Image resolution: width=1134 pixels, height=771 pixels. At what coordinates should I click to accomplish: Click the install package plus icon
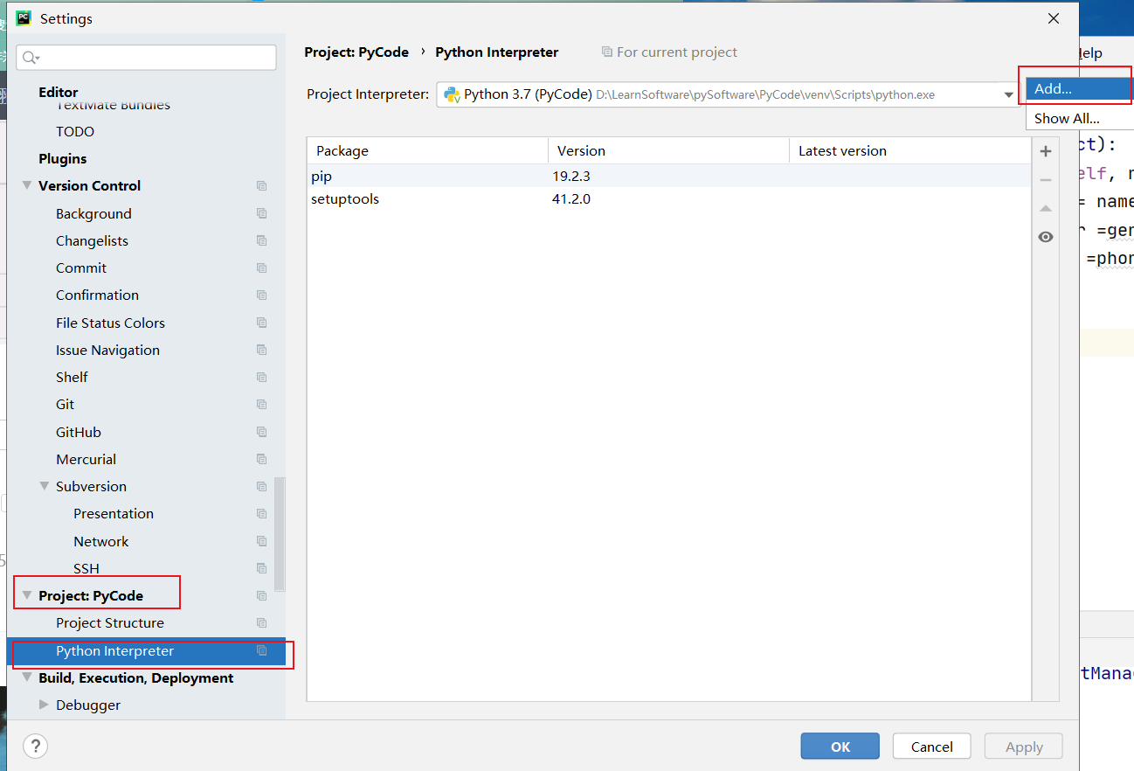pyautogui.click(x=1046, y=151)
